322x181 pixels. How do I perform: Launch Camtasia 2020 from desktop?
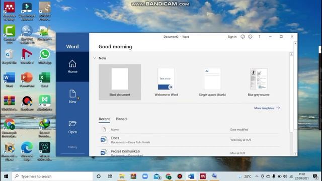coord(9,35)
